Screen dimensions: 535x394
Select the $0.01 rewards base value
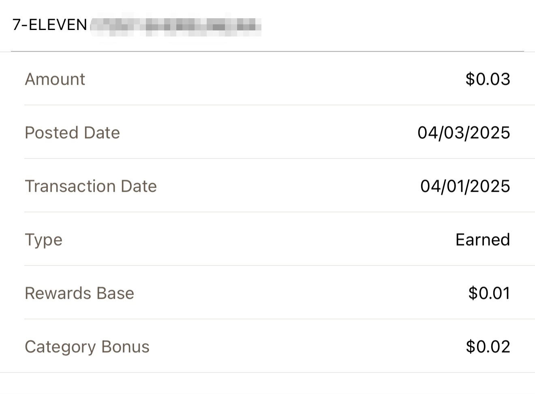[489, 293]
